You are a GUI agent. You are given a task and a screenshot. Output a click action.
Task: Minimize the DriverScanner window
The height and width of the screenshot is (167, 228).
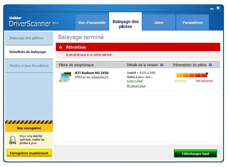point(212,9)
